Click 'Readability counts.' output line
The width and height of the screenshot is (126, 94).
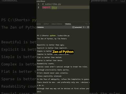click(x=46, y=64)
